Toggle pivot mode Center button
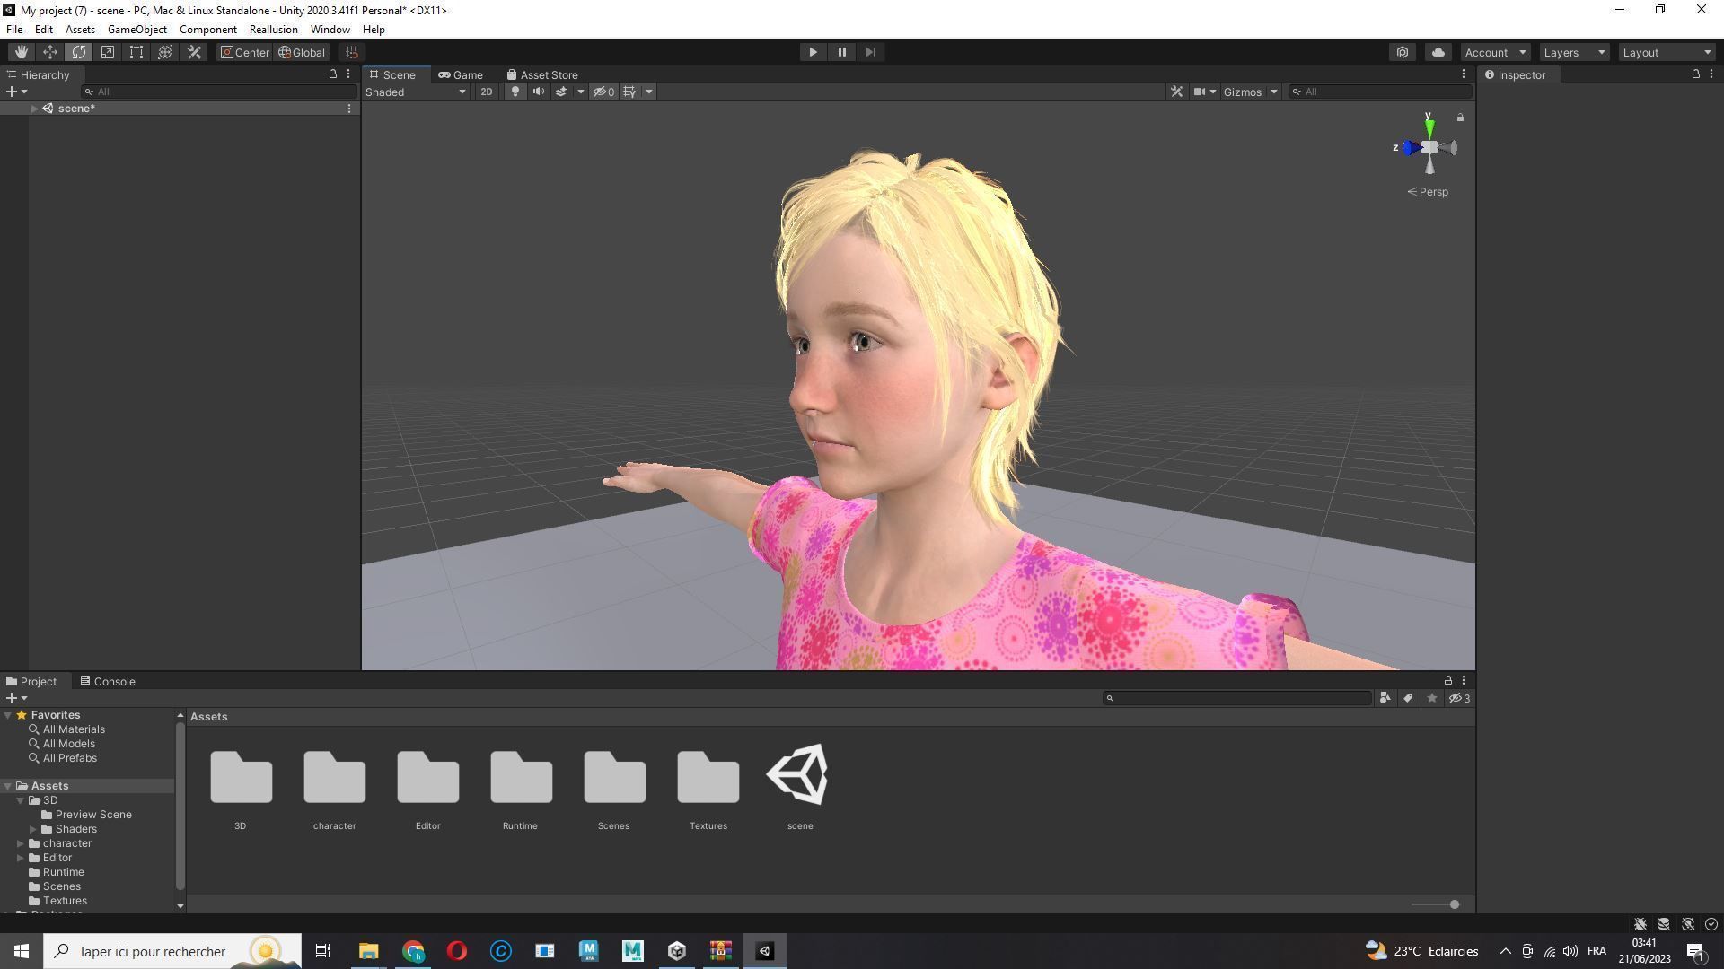 point(245,52)
